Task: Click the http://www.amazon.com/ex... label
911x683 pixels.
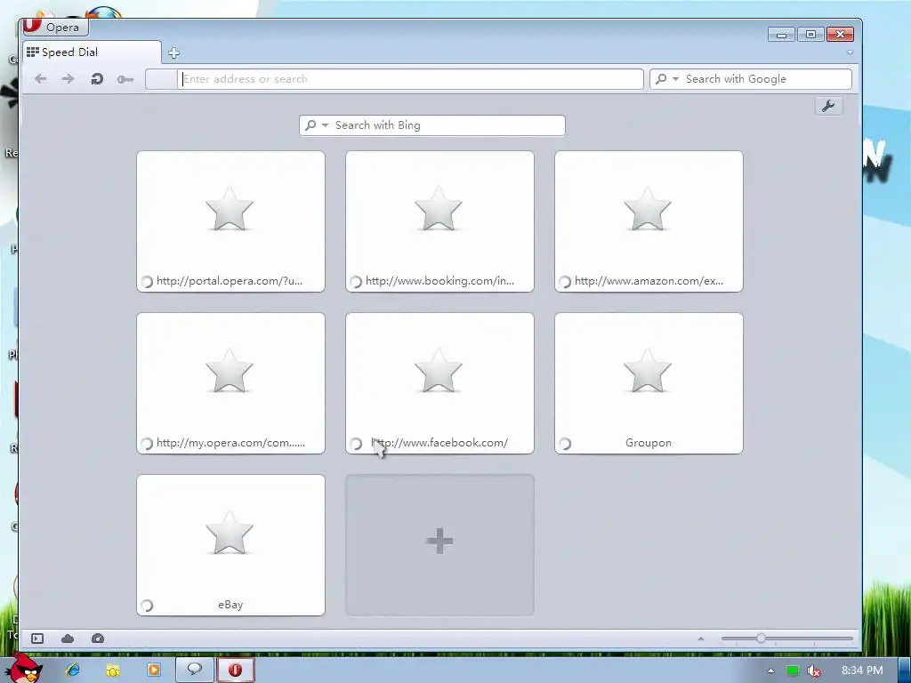Action: coord(649,281)
